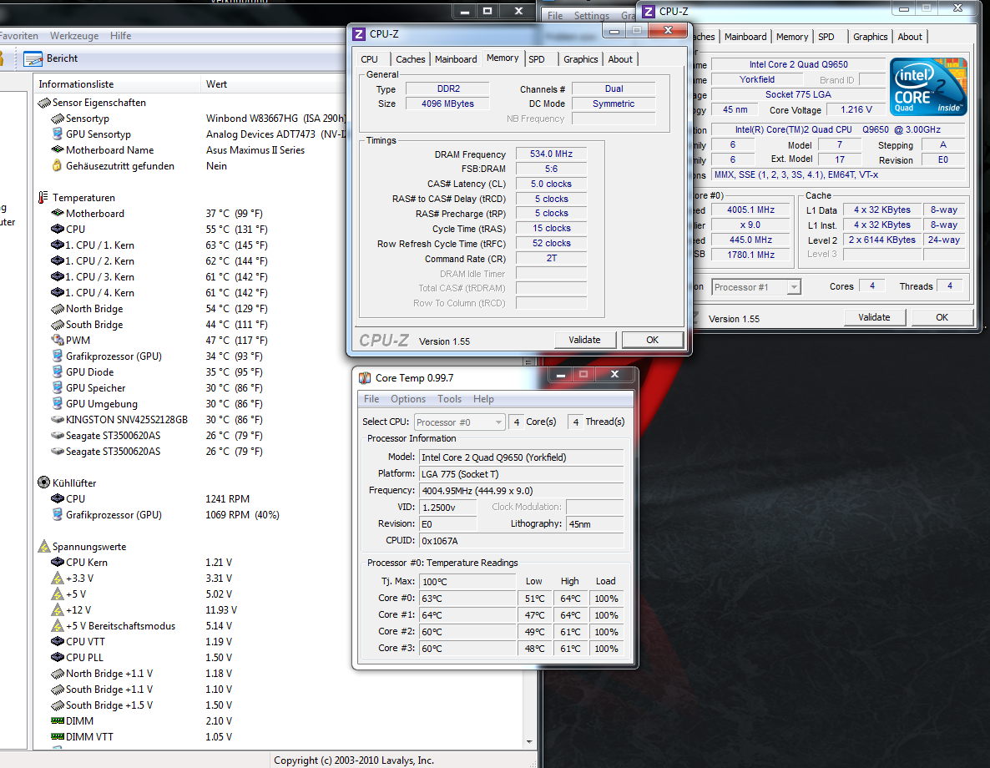Screen dimensions: 990x768
Task: Click the +12 V voltage warning icon
Action: pos(58,610)
